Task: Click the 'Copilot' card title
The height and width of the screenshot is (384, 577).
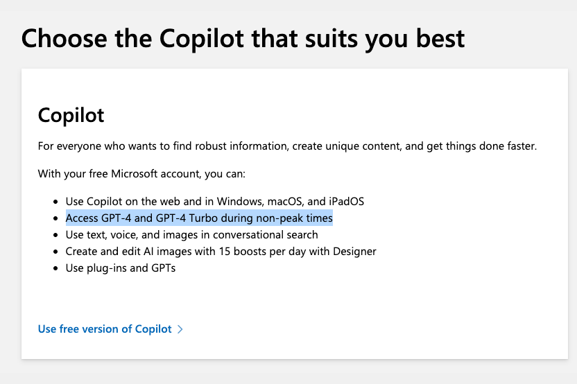Action: point(71,114)
